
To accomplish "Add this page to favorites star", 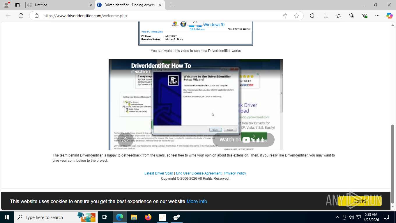I will (x=296, y=16).
